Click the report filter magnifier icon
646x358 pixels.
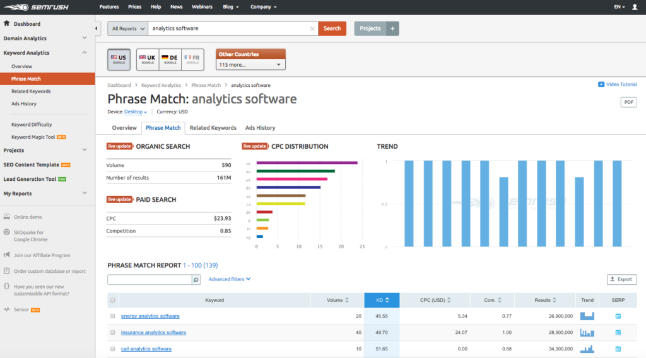coord(196,280)
